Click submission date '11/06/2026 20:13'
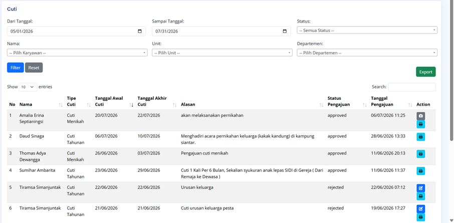Image resolution: width=454 pixels, height=223 pixels. point(388,153)
